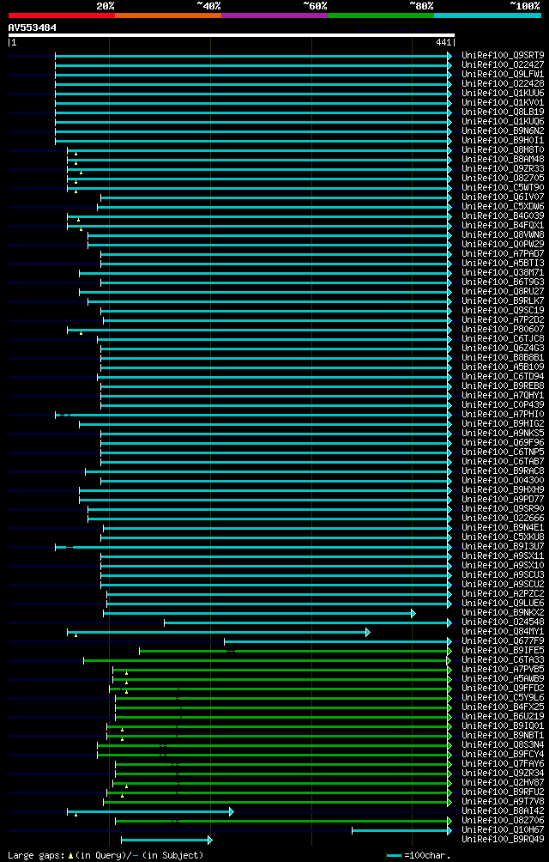Select hit label UniRef100_Q8S3N4

503,745
